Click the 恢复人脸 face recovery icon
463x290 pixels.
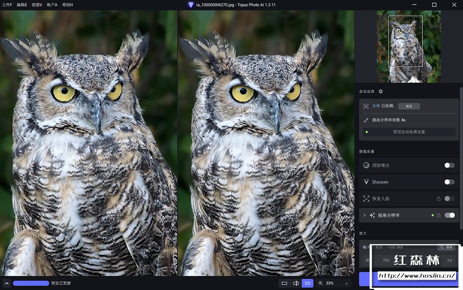366,198
